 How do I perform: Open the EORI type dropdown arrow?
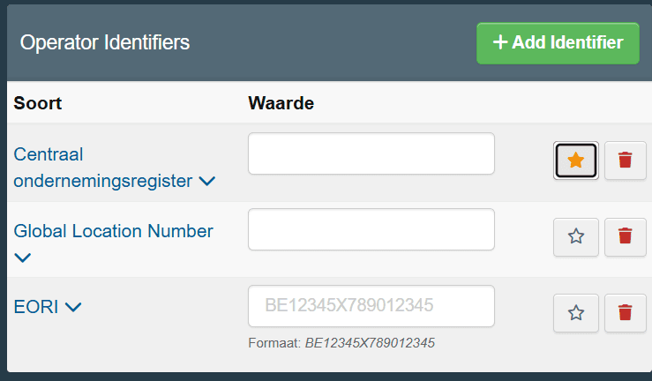[73, 307]
